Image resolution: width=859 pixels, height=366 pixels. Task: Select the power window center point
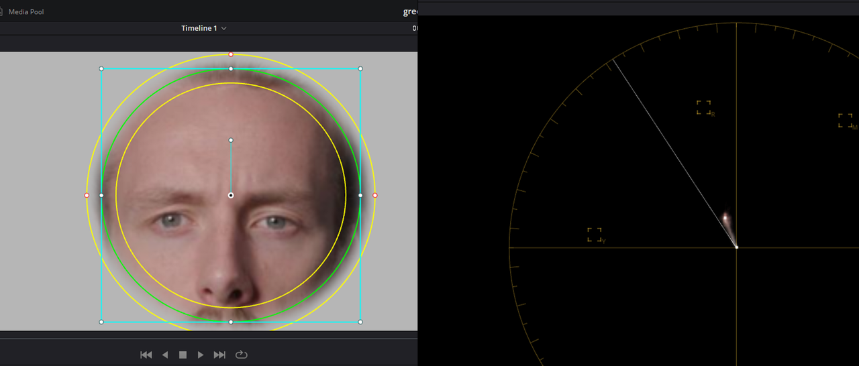click(x=231, y=195)
